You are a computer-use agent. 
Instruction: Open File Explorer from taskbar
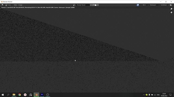(x=14, y=95)
